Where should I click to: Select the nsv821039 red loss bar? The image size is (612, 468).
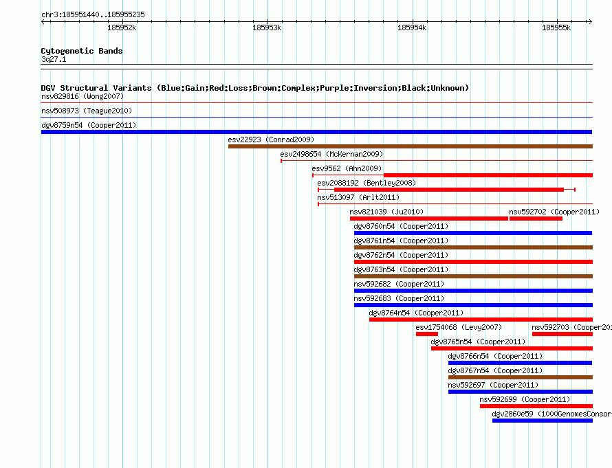coord(429,219)
